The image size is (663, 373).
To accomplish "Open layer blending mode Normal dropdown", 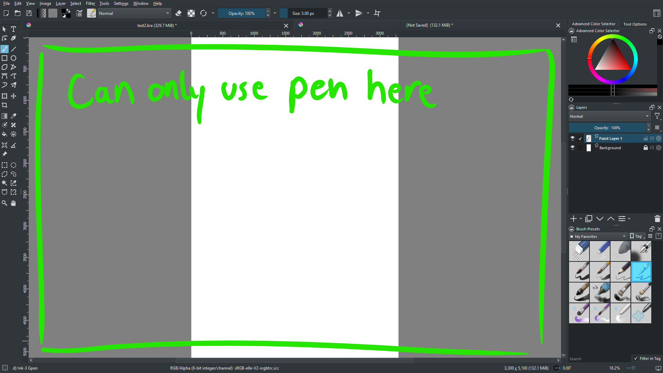I will tap(609, 116).
